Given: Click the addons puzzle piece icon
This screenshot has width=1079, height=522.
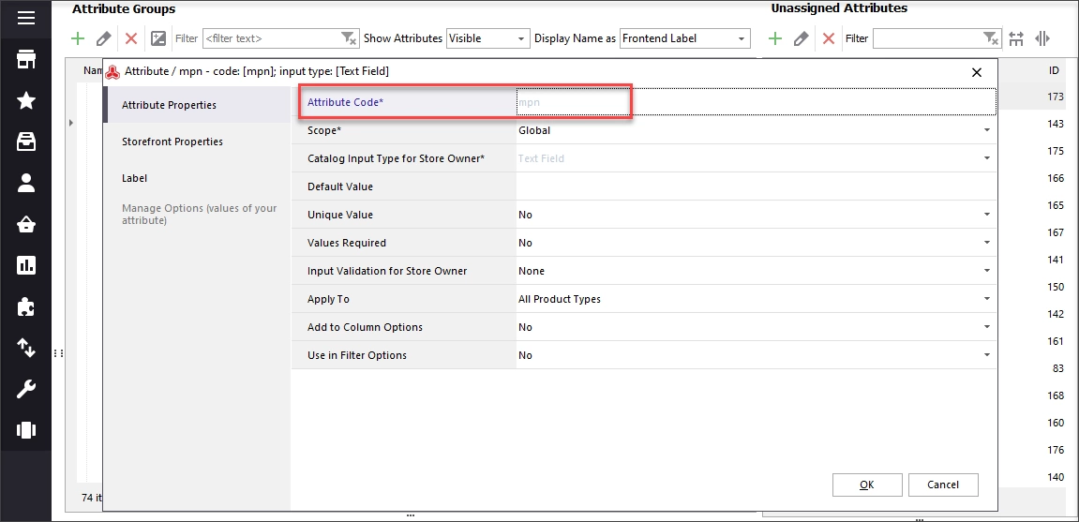Looking at the screenshot, I should tap(26, 306).
